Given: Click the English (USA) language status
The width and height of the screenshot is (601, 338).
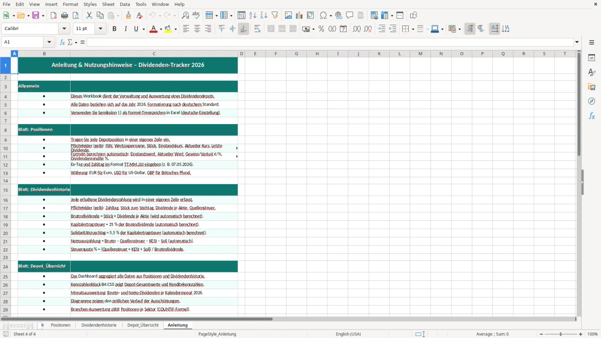Looking at the screenshot, I should point(348,334).
